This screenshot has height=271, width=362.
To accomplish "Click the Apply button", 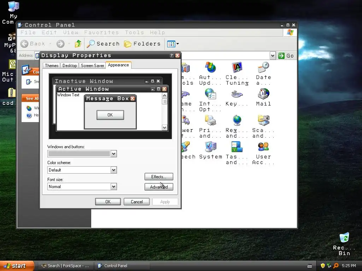I will [x=165, y=201].
